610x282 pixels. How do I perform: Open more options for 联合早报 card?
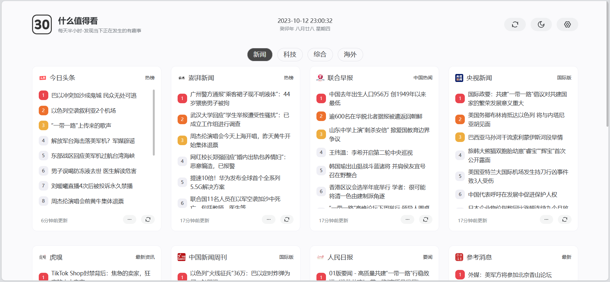(x=407, y=219)
